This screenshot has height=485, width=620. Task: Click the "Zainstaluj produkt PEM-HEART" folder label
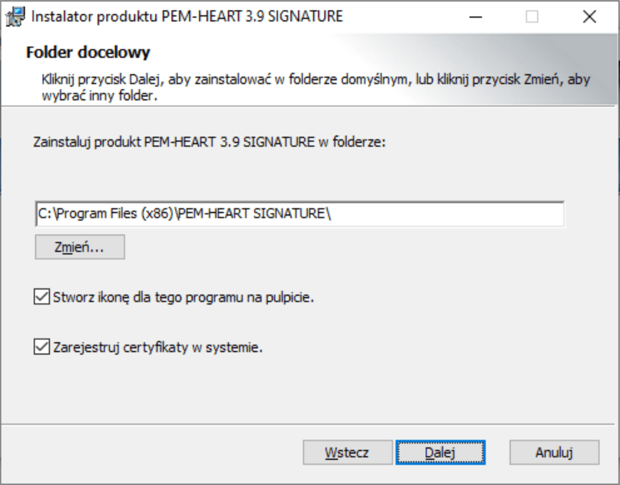point(209,142)
